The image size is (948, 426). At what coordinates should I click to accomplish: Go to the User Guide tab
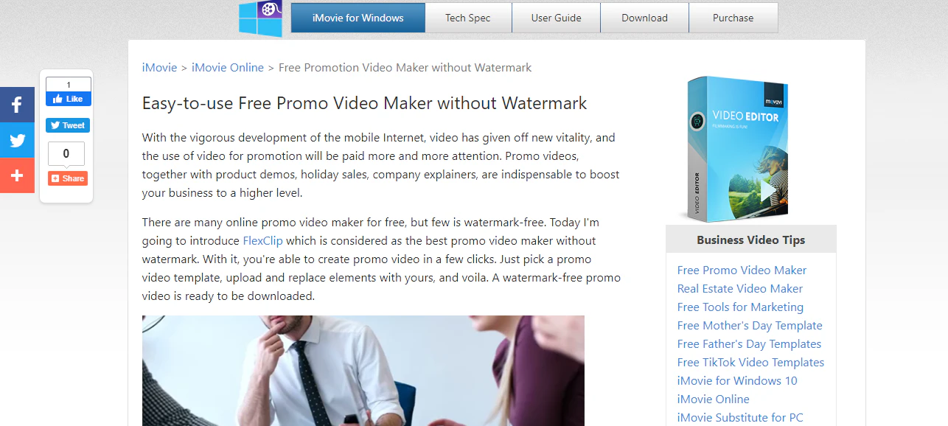click(x=557, y=18)
